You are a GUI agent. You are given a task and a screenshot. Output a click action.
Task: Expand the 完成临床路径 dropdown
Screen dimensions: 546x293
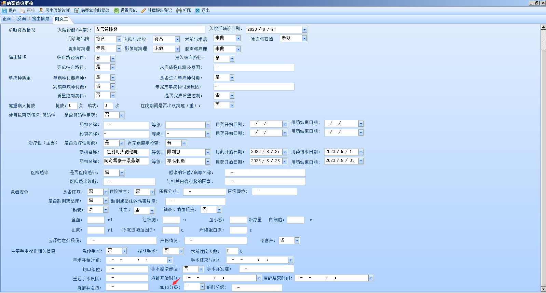tap(113, 67)
